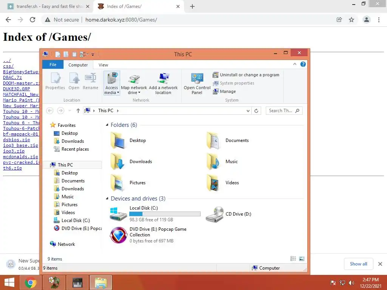Select Recent places under Favorites
Image resolution: width=387 pixels, height=290 pixels.
pos(71,149)
